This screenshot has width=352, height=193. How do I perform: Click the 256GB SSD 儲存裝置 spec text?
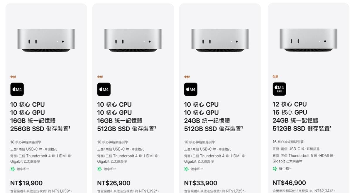click(x=40, y=129)
